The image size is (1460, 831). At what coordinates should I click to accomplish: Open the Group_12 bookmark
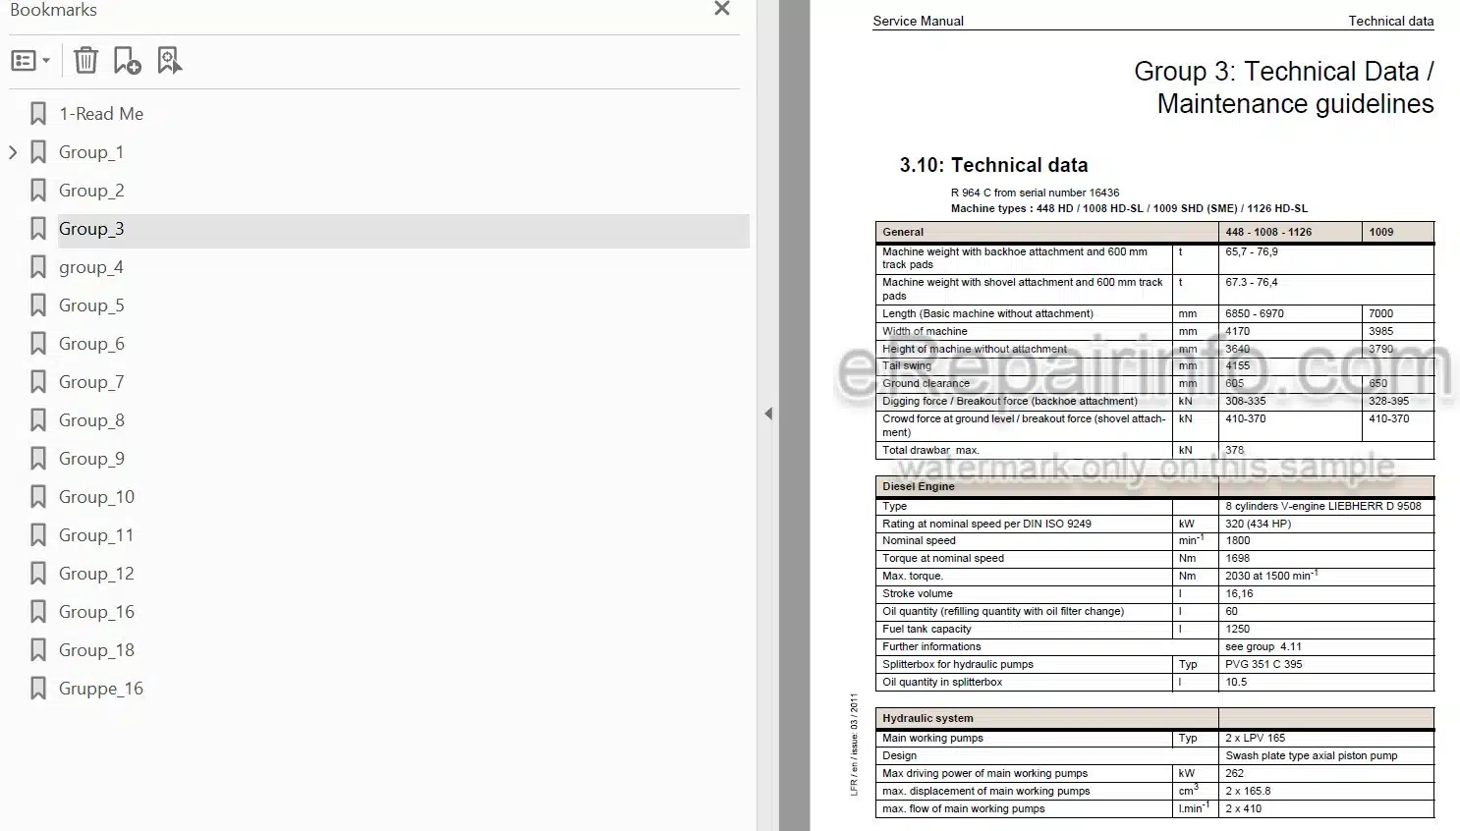96,574
